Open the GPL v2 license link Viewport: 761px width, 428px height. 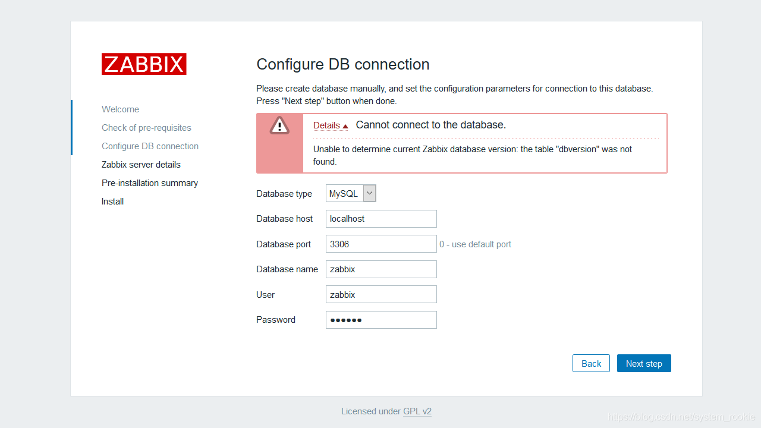[417, 411]
